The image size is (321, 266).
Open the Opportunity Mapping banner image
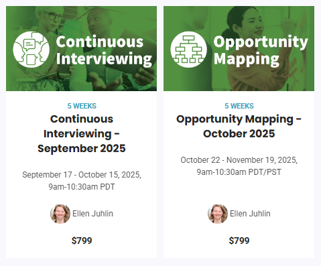239,48
